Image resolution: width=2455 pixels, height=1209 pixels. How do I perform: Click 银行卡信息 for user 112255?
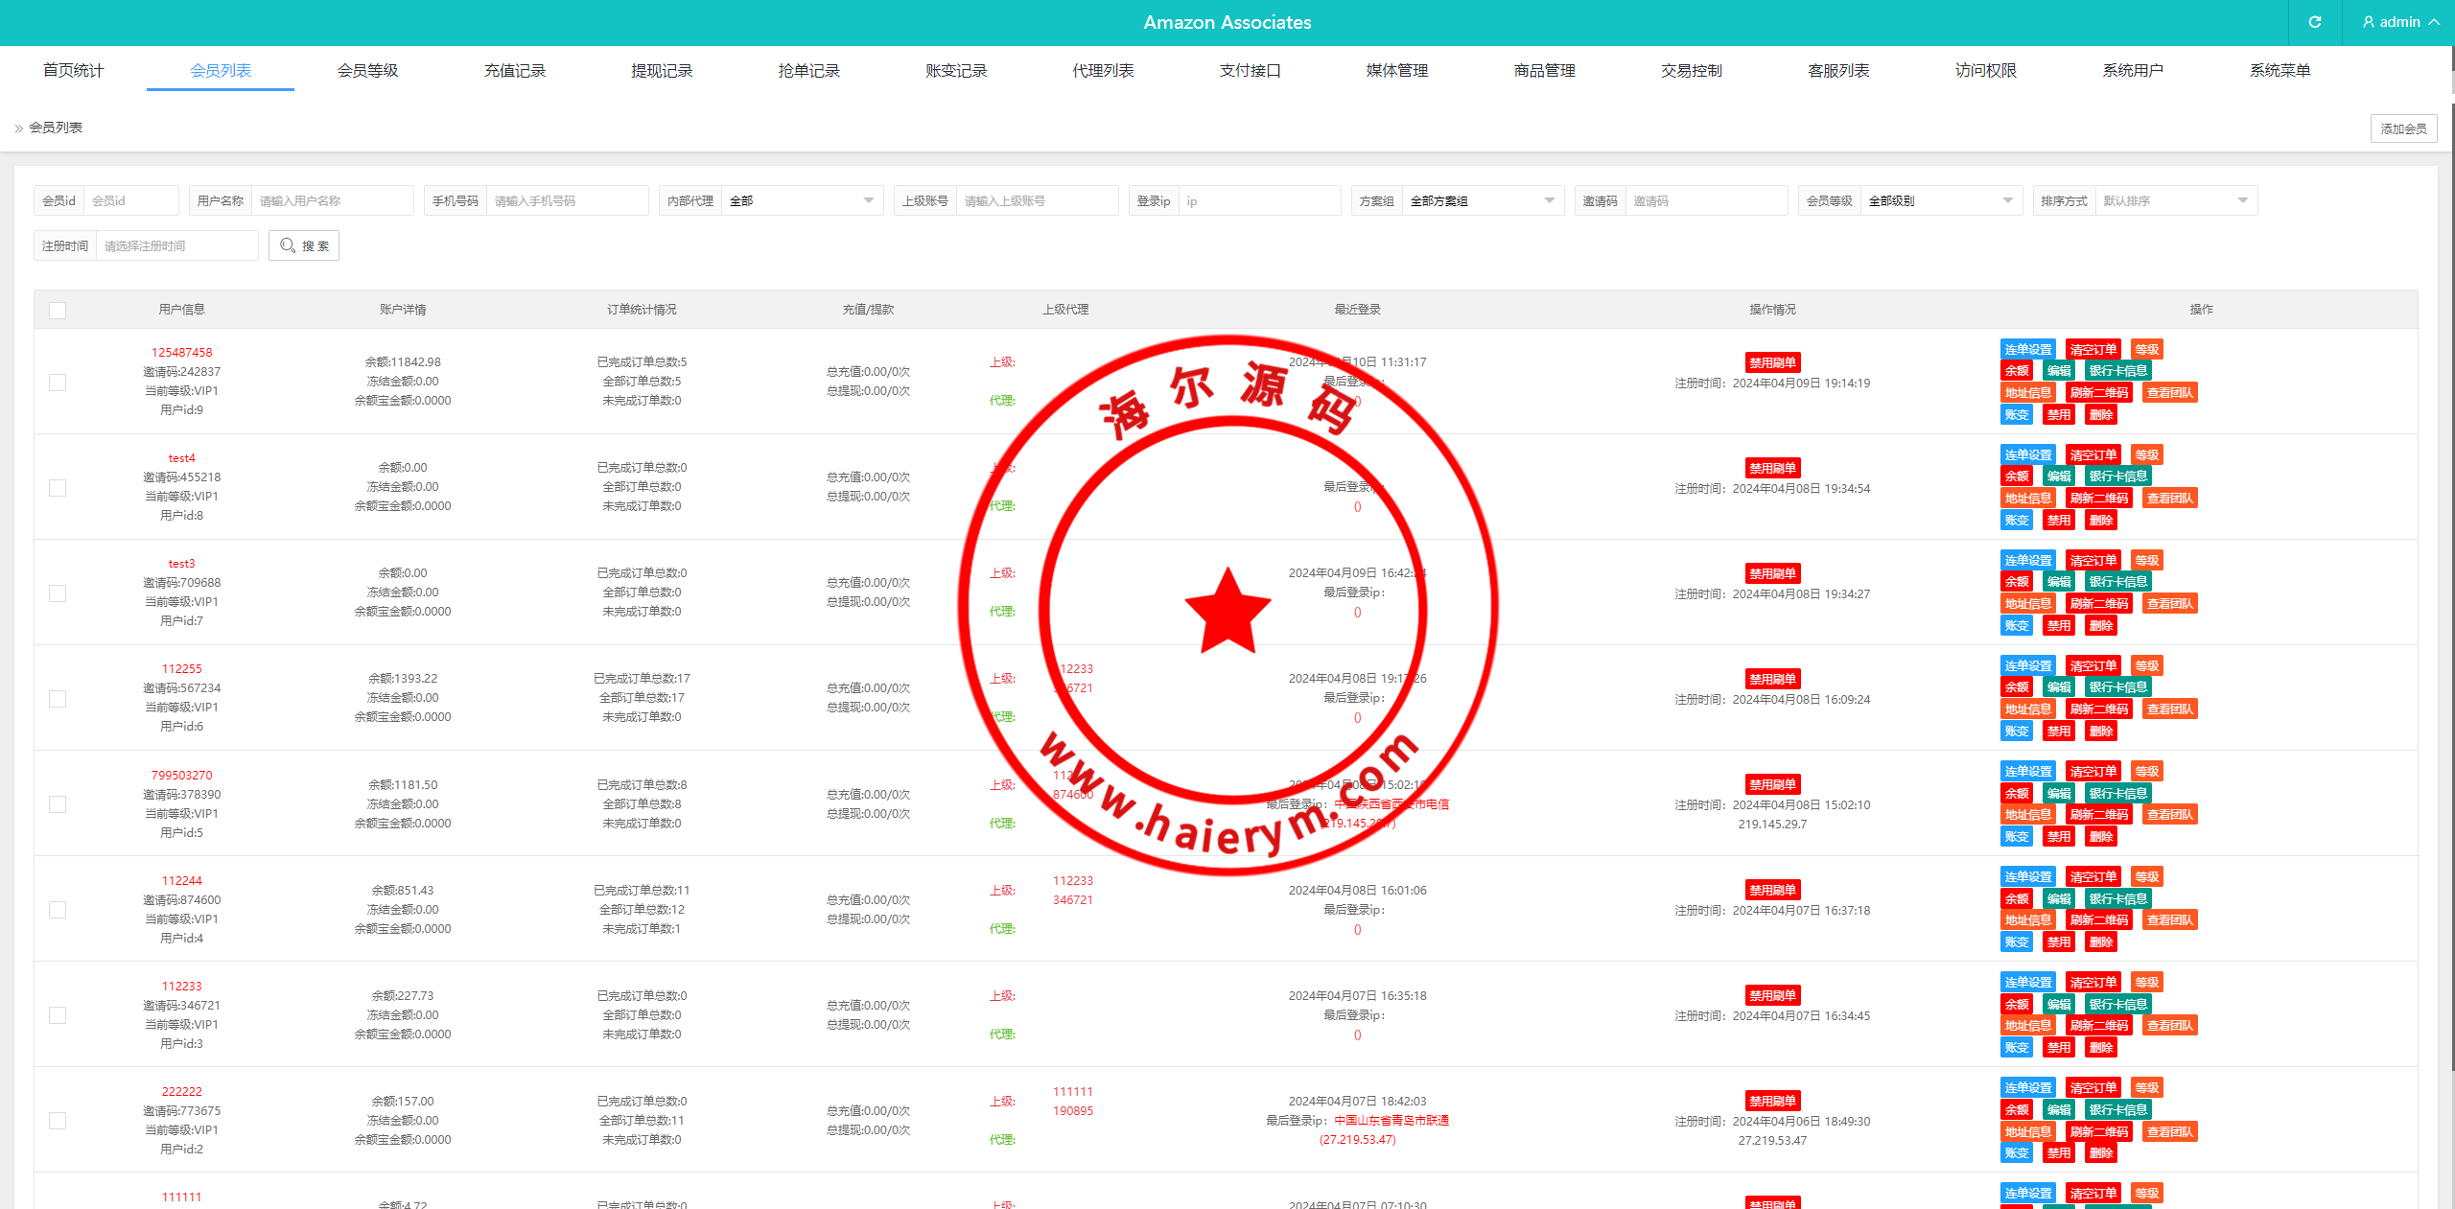[x=2117, y=687]
